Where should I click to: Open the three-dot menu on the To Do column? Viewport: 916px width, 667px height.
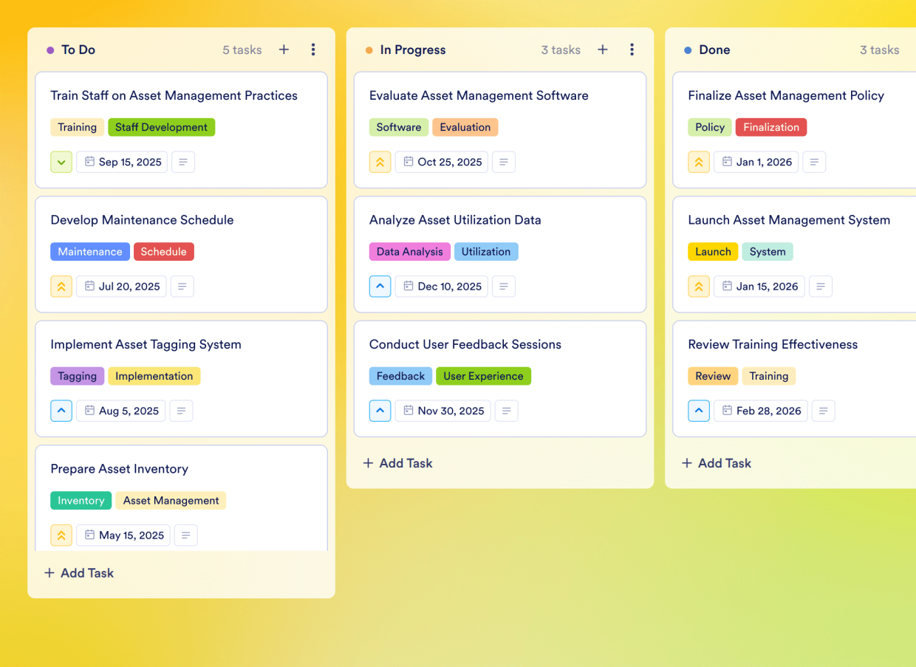pyautogui.click(x=313, y=49)
